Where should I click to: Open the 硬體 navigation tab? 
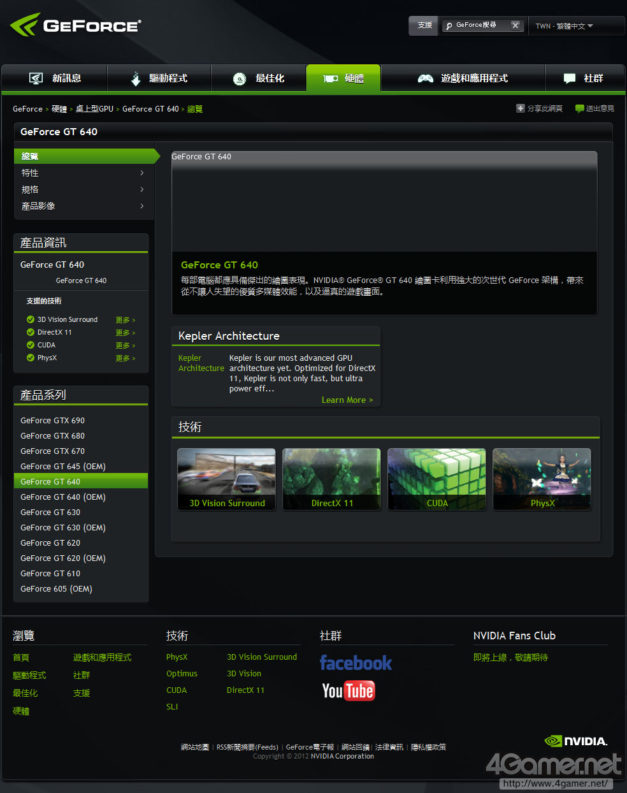point(343,78)
